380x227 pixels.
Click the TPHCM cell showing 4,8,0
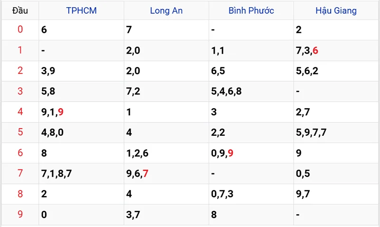coord(52,132)
